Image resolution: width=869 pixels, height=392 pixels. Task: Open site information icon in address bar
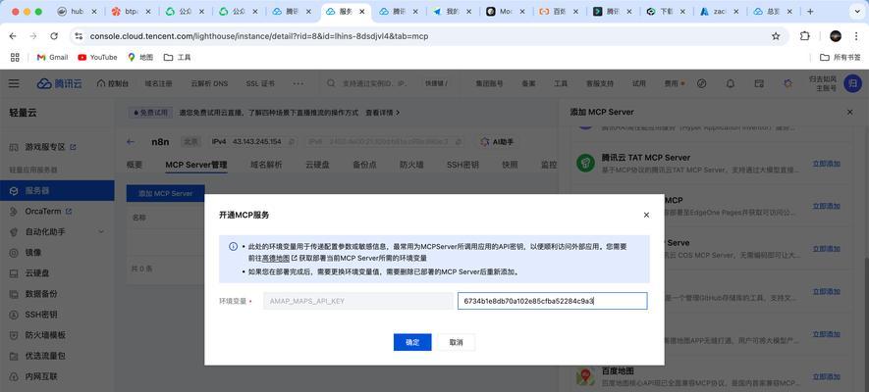coord(79,36)
